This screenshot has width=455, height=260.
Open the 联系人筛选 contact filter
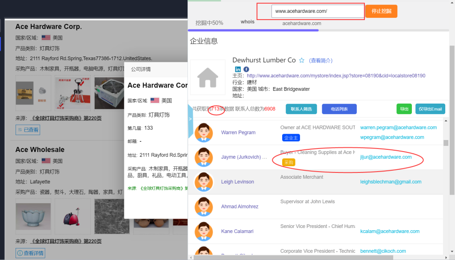click(301, 109)
